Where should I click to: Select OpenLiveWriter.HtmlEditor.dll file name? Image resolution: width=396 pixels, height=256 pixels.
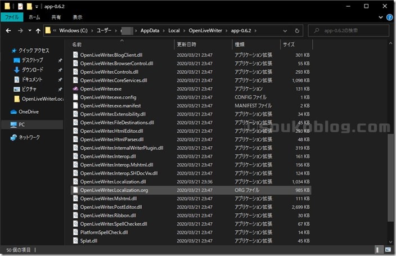111,131
